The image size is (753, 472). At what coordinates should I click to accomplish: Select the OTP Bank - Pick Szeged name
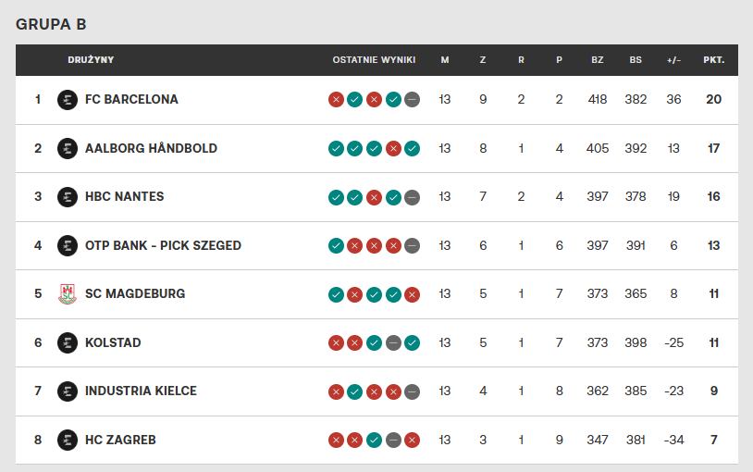(x=163, y=245)
